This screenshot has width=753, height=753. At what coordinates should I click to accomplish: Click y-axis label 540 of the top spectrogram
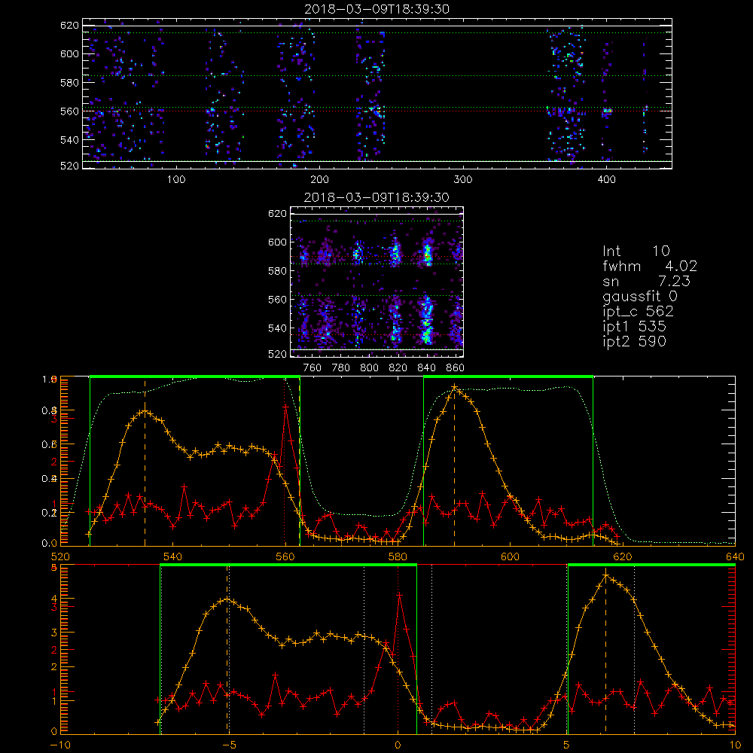click(69, 140)
